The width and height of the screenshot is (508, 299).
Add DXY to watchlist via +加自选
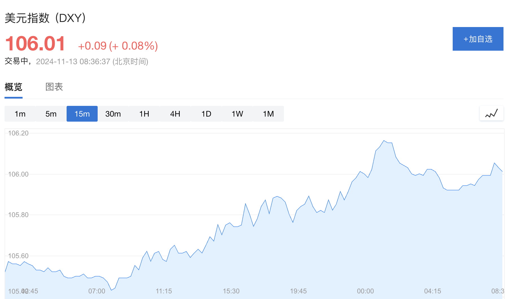pyautogui.click(x=478, y=39)
